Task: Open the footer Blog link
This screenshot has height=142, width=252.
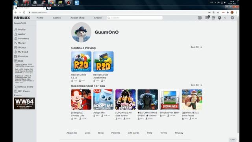Action: coord(101,133)
